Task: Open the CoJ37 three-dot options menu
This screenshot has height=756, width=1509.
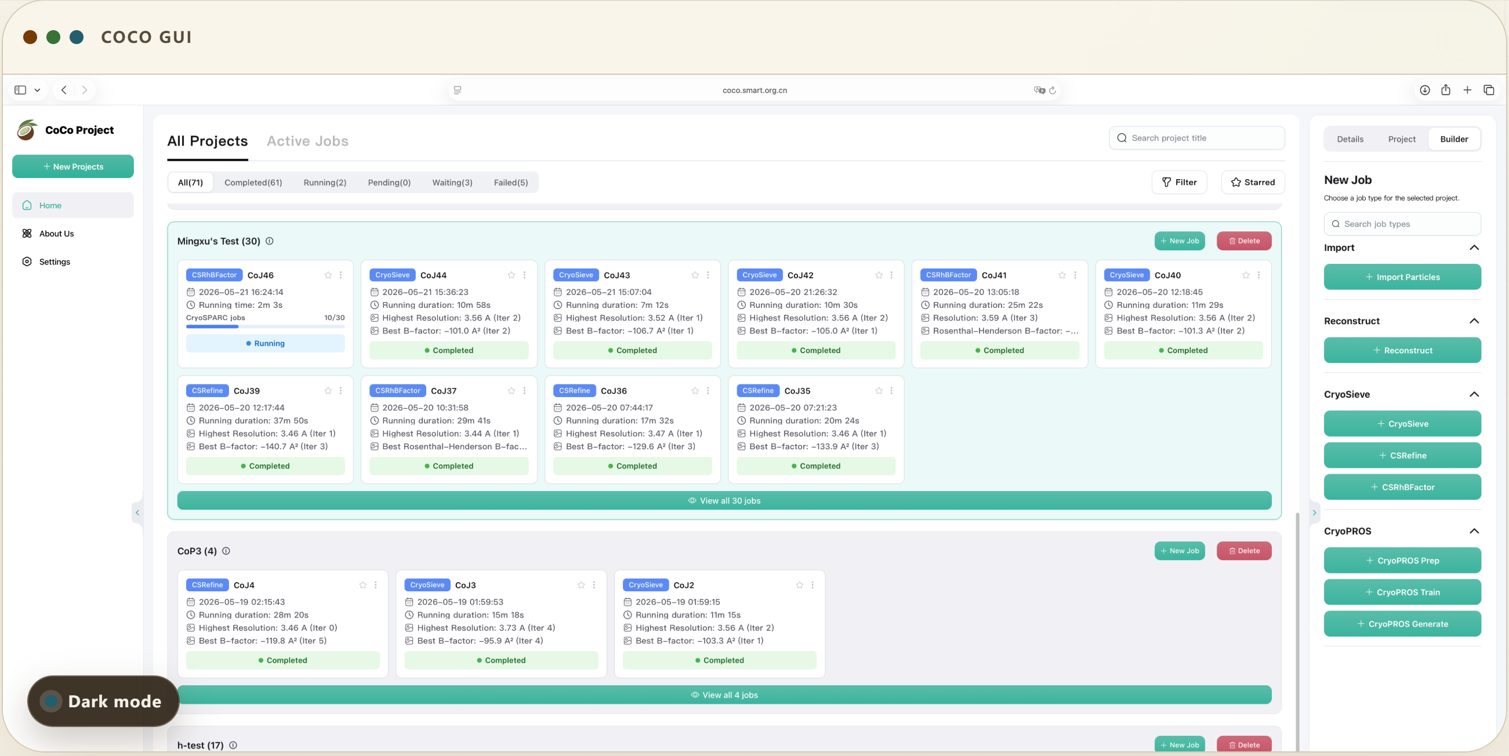Action: tap(524, 391)
